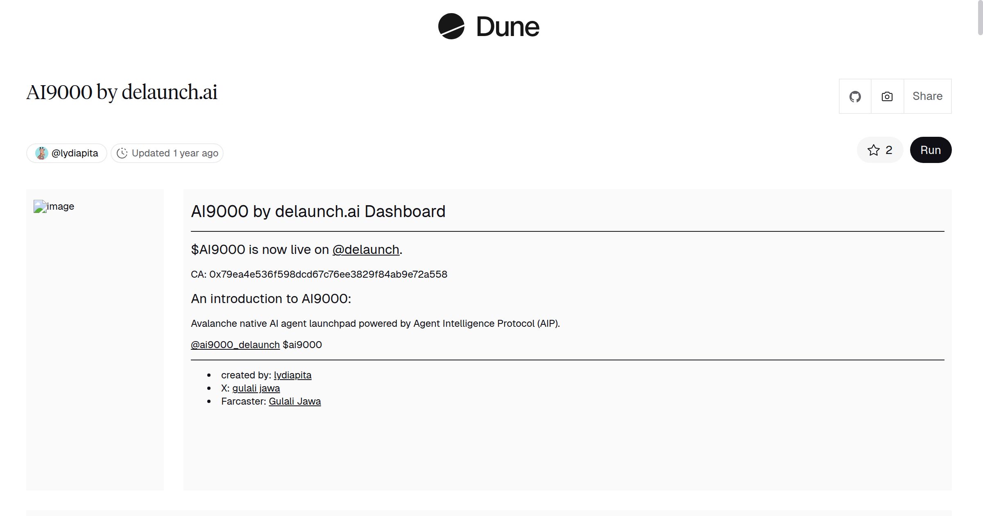Click the camera screenshot icon
The height and width of the screenshot is (516, 983).
pos(887,96)
